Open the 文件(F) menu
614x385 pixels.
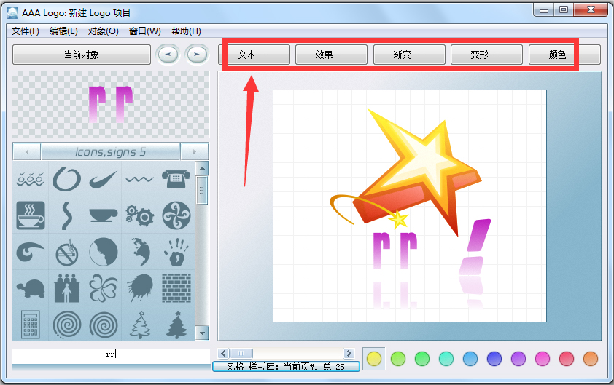click(26, 31)
